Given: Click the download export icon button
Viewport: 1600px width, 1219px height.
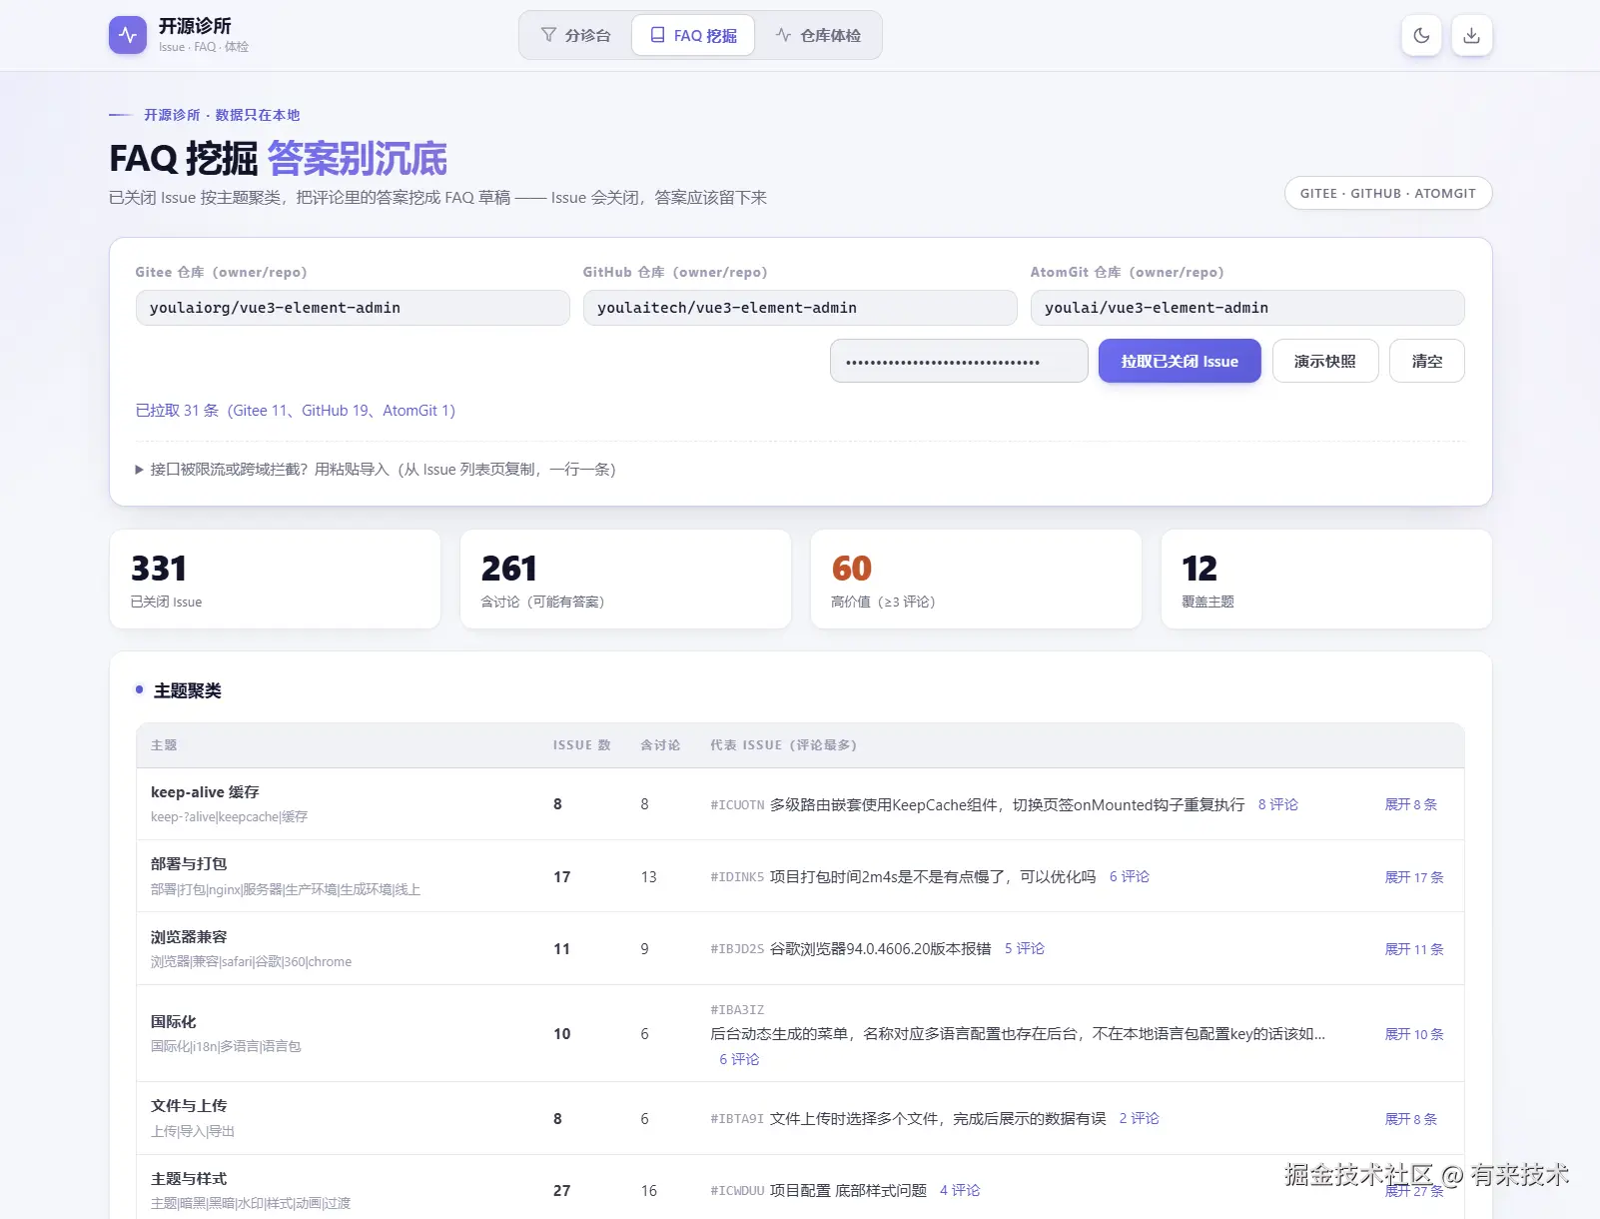Looking at the screenshot, I should pos(1471,35).
